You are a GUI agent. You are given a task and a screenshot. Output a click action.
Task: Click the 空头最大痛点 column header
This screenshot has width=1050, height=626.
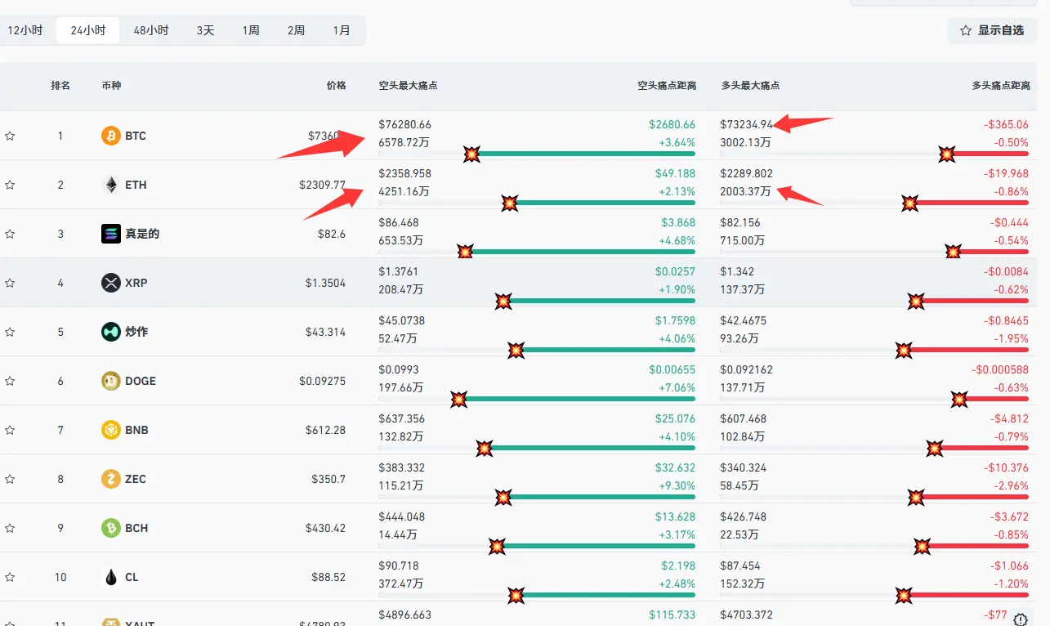click(x=408, y=85)
